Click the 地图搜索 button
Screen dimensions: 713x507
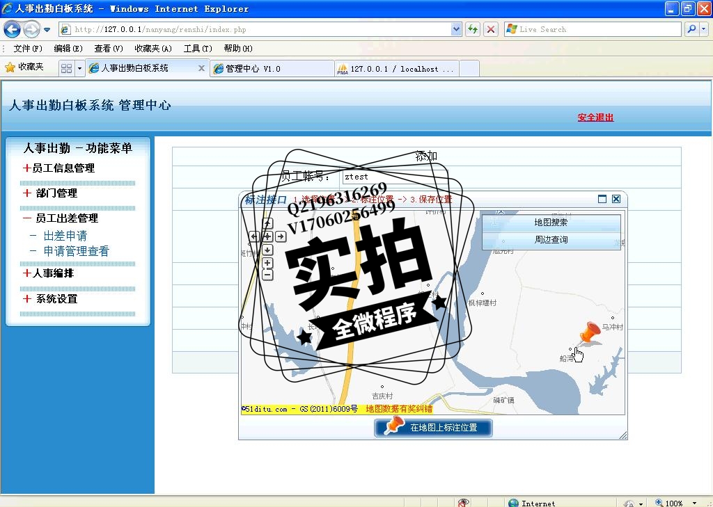pos(551,223)
